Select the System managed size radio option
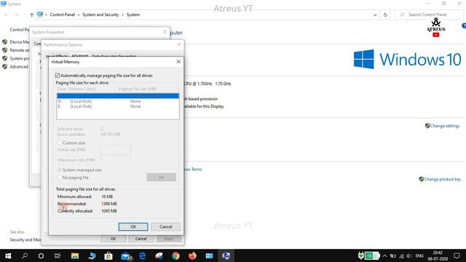Image resolution: width=466 pixels, height=262 pixels. tap(60, 170)
